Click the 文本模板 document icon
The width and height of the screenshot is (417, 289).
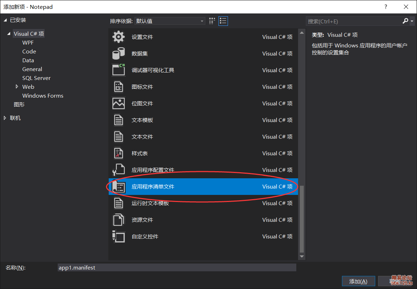tap(118, 120)
